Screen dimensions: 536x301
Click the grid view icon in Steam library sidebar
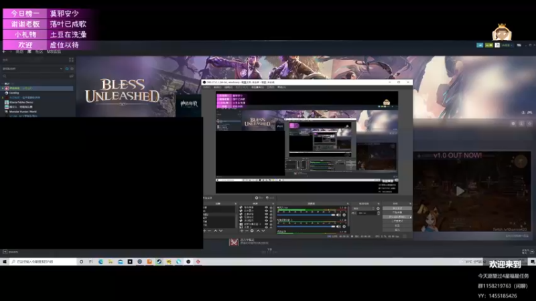[71, 60]
